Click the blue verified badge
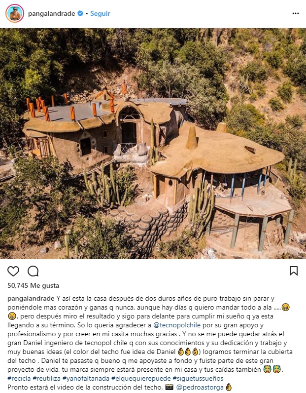This screenshot has width=306, height=393. click(x=80, y=13)
